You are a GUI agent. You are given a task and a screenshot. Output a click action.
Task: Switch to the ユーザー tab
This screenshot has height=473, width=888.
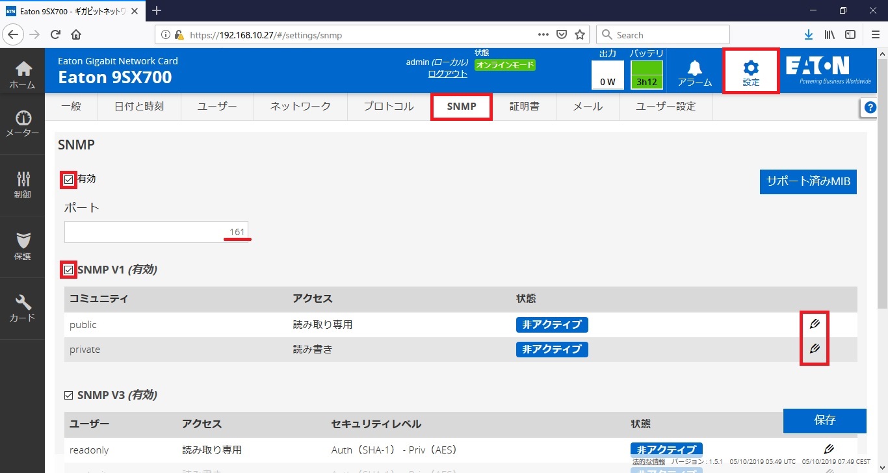coord(217,107)
